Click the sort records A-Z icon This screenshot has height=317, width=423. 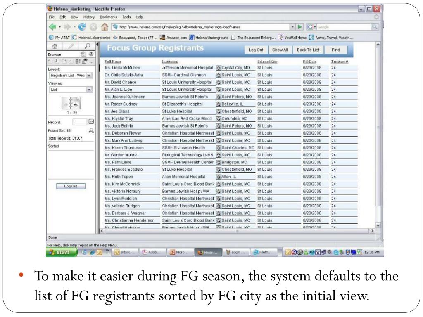click(78, 61)
